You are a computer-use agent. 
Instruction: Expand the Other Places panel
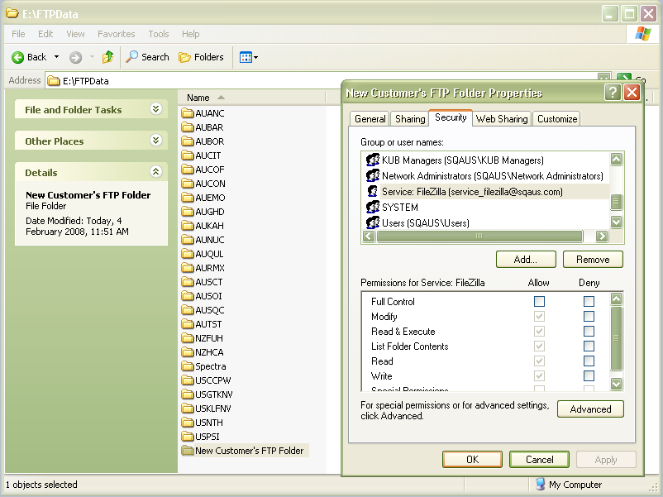155,141
